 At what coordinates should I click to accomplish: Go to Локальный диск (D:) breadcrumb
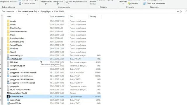(x=27, y=11)
